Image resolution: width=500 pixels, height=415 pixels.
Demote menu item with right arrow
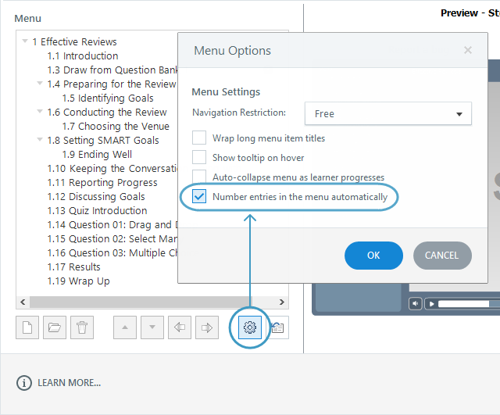click(x=206, y=327)
